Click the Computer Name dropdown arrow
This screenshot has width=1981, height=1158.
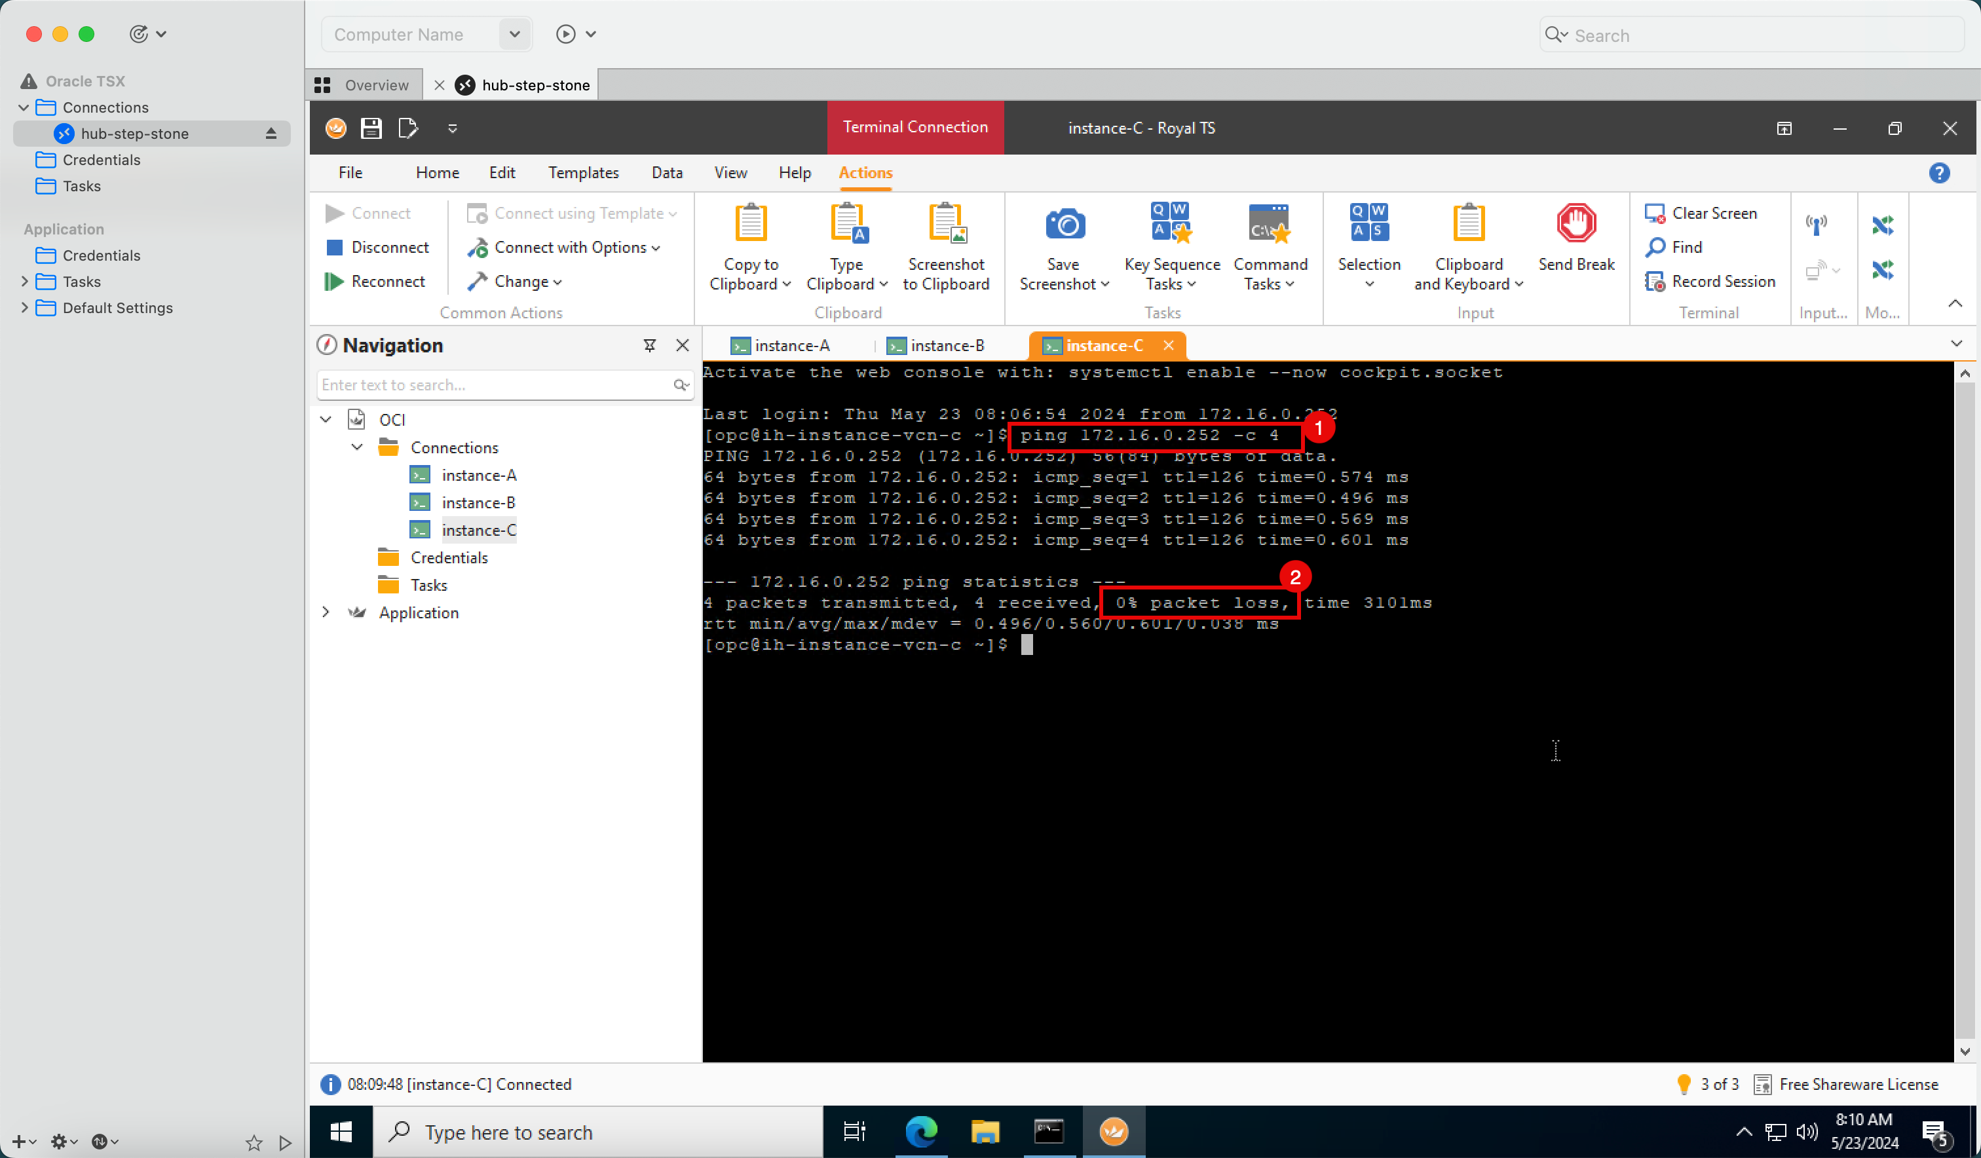coord(514,33)
